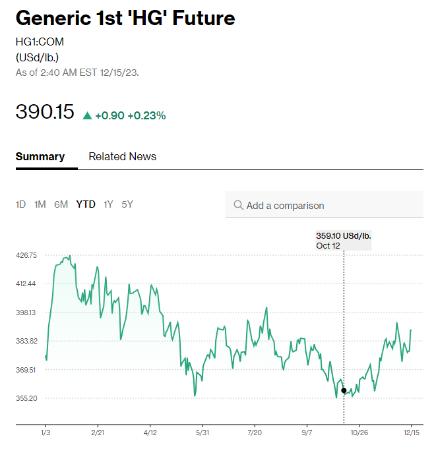Click the green up-triangle price change indicator
The height and width of the screenshot is (451, 436).
tap(87, 115)
